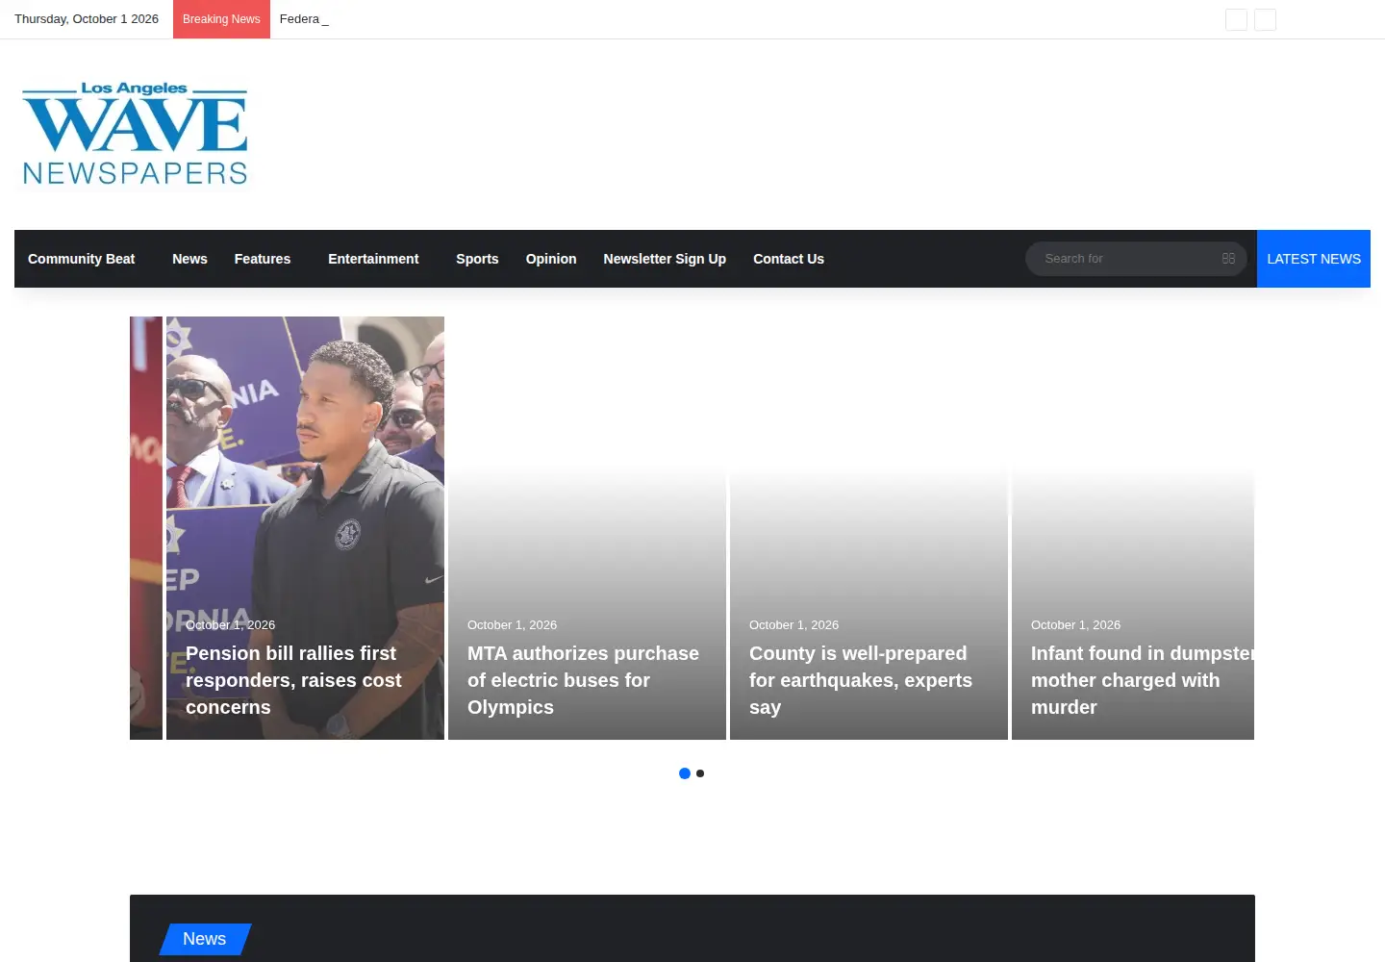1385x962 pixels.
Task: Open the Opinion section
Action: 551,259
